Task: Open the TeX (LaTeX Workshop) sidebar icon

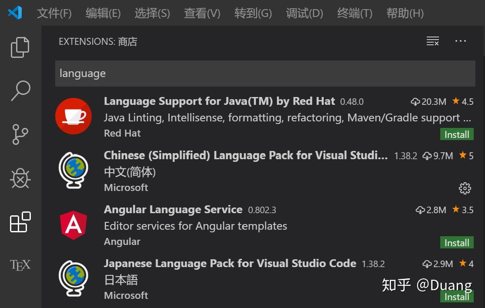Action: [x=20, y=264]
